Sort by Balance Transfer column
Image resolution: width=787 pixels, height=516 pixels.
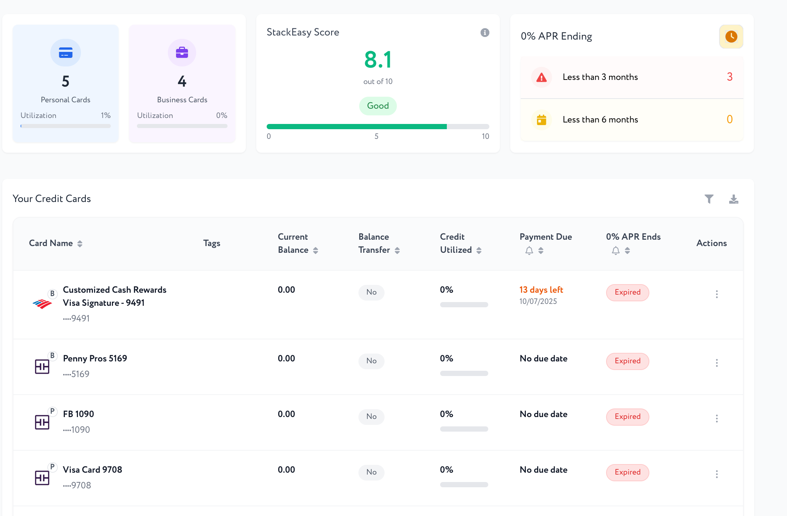(397, 251)
